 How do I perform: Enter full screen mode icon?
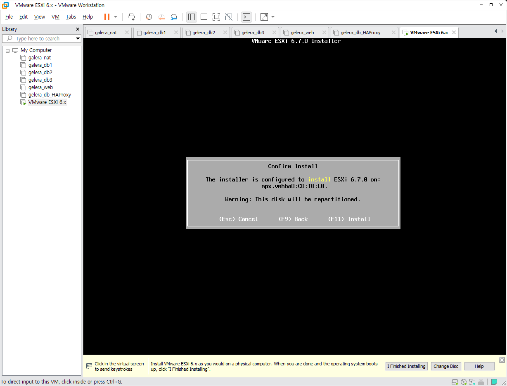pyautogui.click(x=216, y=17)
